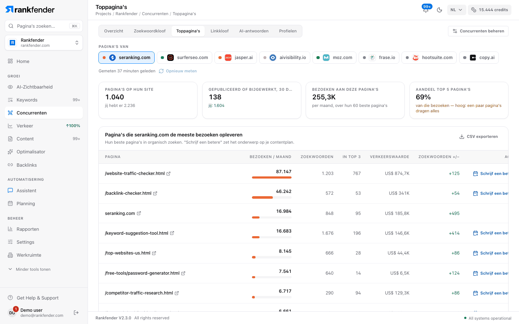Click Schrijf een betere for /top-websites-us.html
The image size is (519, 324).
pos(491,253)
